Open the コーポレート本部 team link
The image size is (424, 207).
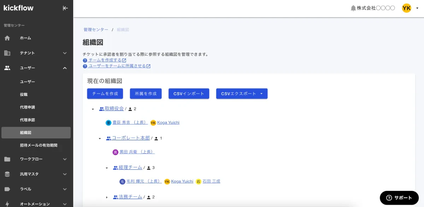[x=131, y=138]
